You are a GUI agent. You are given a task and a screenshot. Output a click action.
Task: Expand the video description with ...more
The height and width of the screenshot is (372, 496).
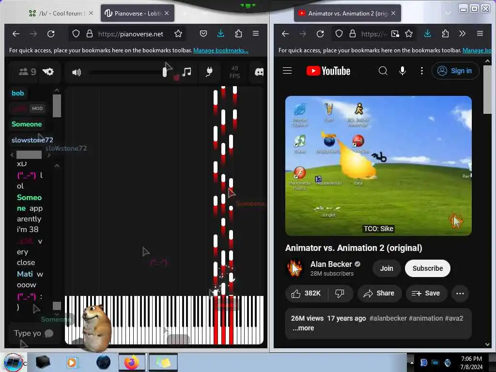303,328
